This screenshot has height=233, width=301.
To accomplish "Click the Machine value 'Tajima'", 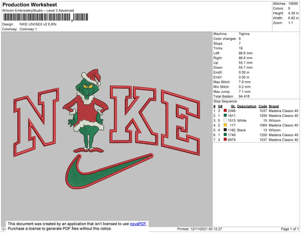I will (x=244, y=34).
